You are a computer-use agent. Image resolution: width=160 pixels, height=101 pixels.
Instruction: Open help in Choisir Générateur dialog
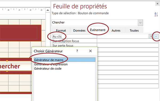click(x=77, y=51)
